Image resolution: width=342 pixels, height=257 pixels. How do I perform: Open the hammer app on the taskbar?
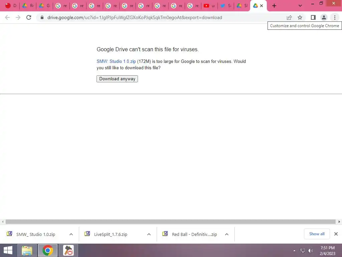[x=68, y=250]
